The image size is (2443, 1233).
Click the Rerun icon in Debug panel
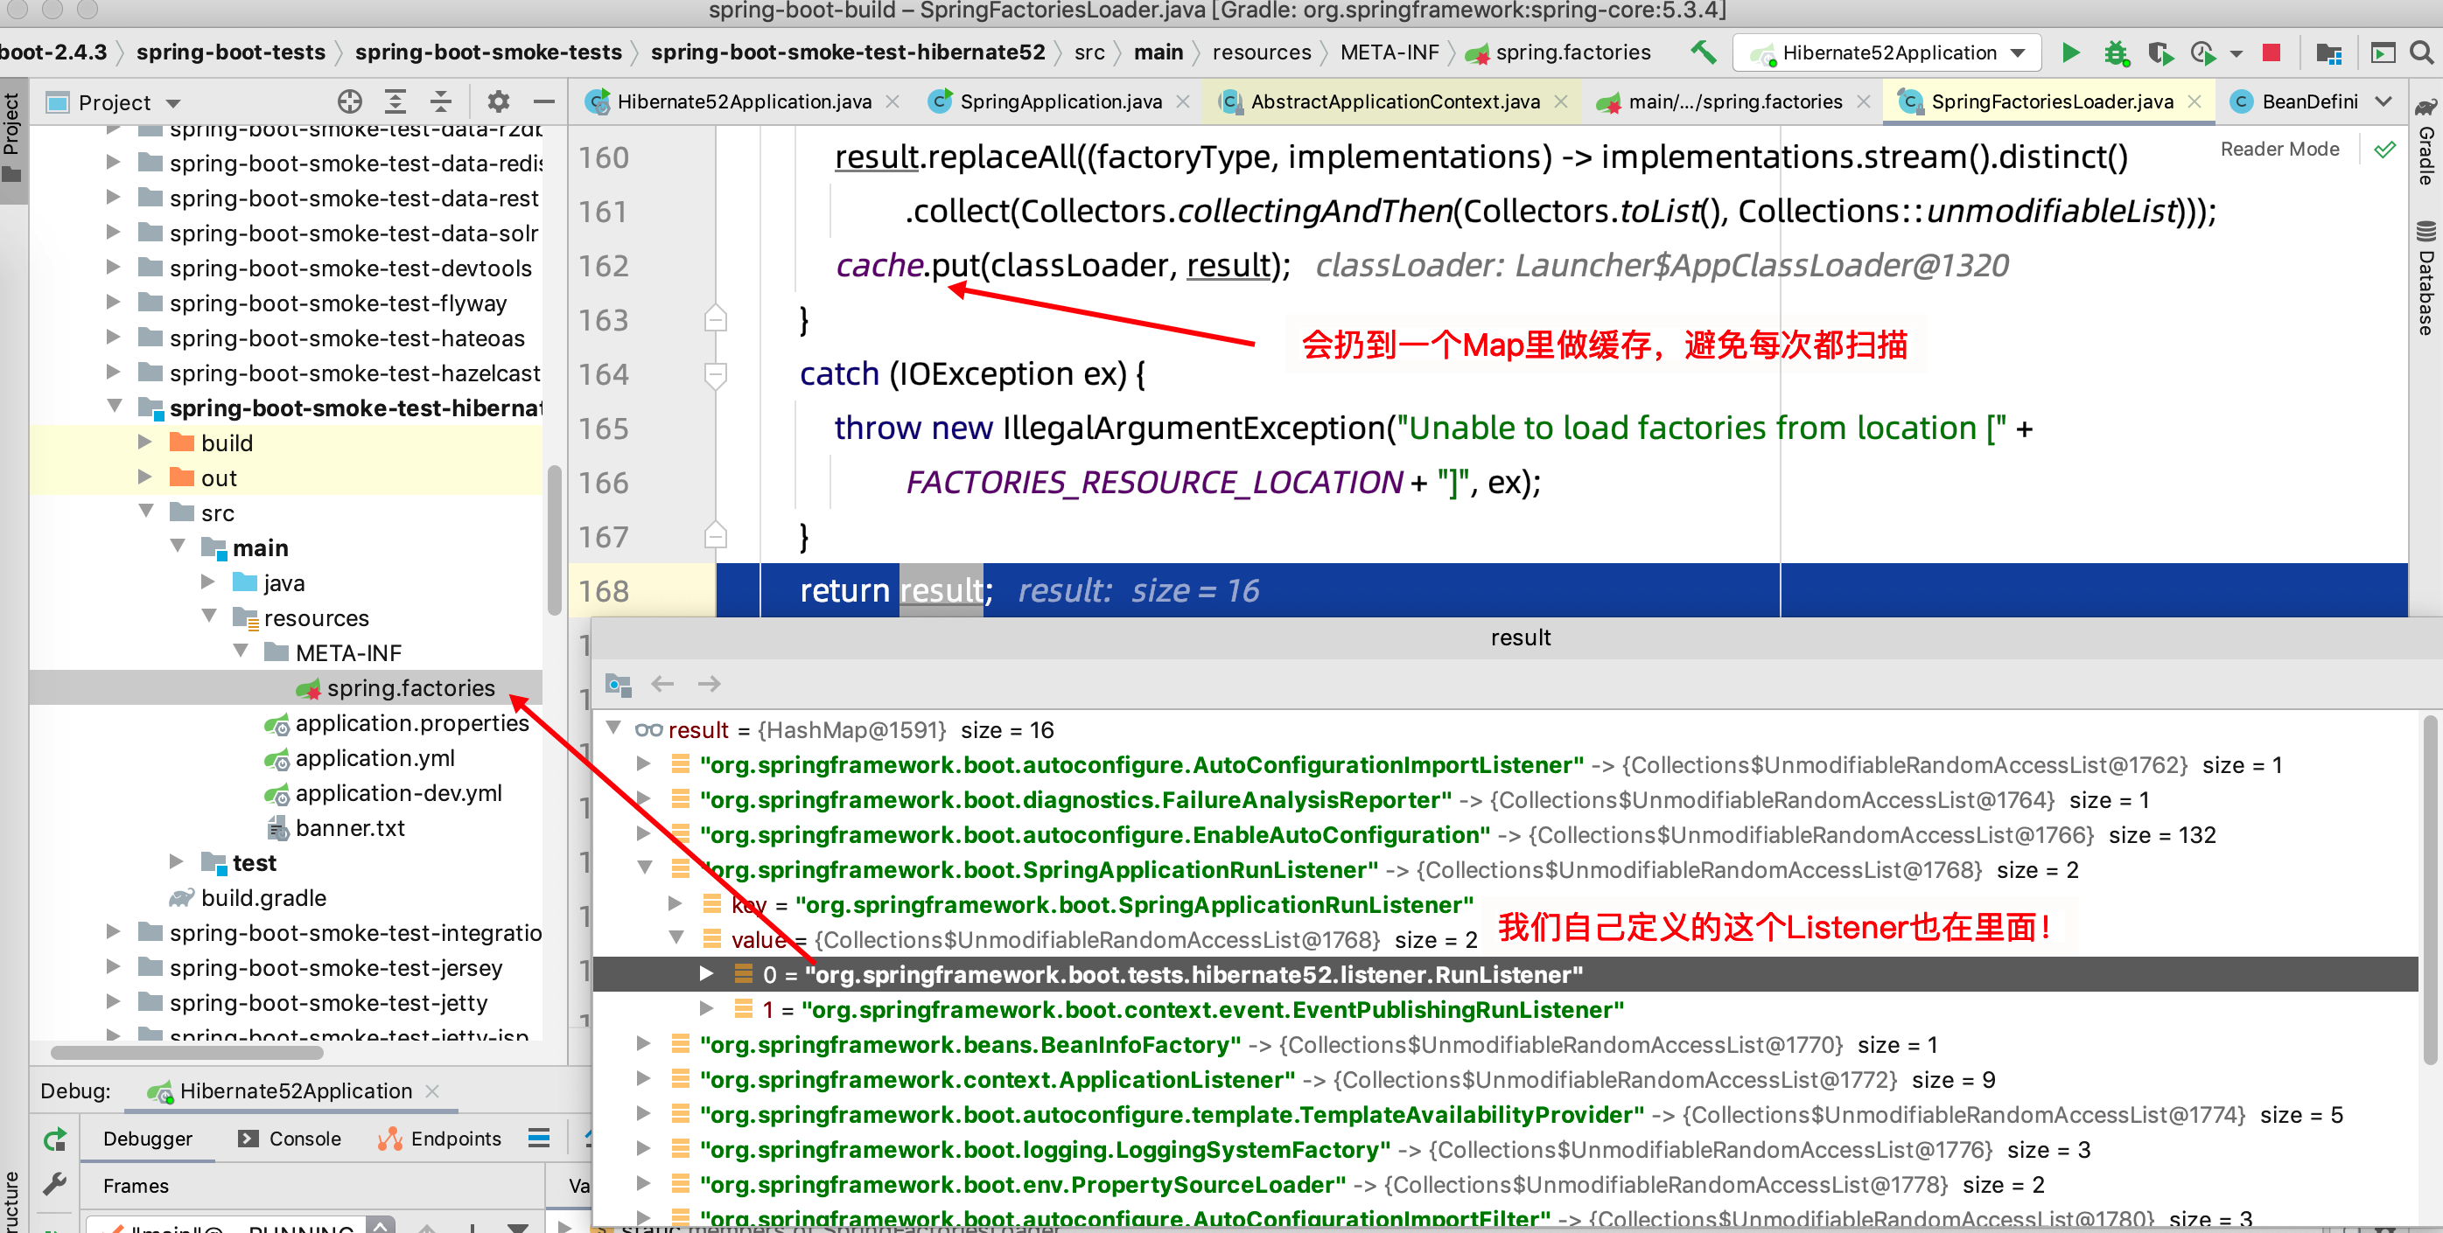(55, 1139)
